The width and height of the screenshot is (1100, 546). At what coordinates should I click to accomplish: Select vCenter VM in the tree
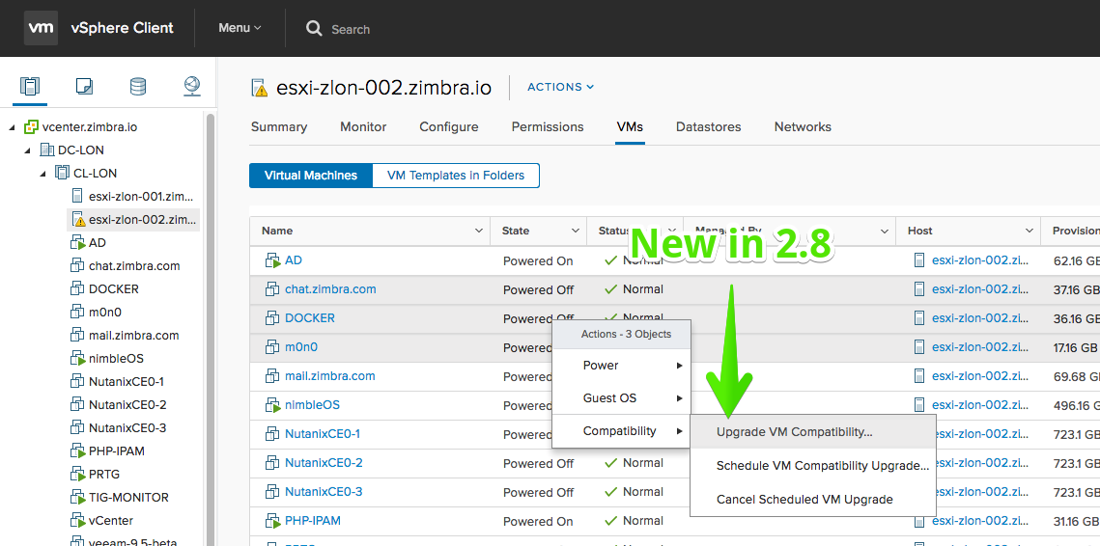coord(111,520)
